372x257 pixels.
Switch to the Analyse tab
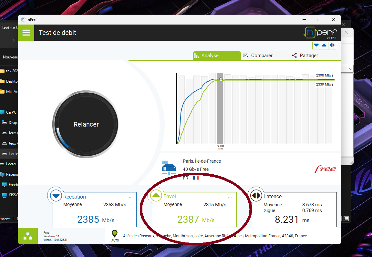tap(217, 56)
